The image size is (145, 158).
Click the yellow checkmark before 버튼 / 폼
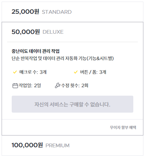[x=76, y=72]
